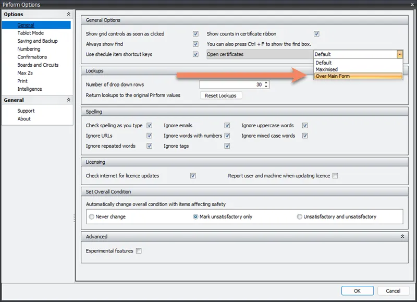
Task: Increase number of drop down rows
Action: coord(266,82)
